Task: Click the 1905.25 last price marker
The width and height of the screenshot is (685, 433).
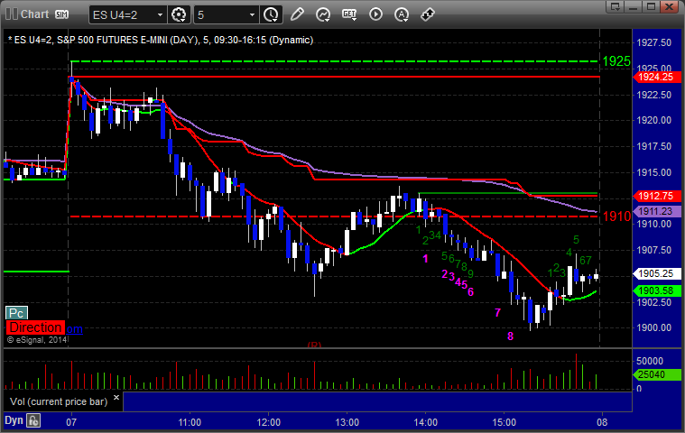Action: click(x=657, y=273)
